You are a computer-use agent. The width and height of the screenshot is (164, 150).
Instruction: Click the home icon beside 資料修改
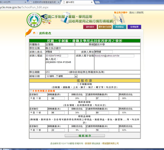[x=34, y=33]
